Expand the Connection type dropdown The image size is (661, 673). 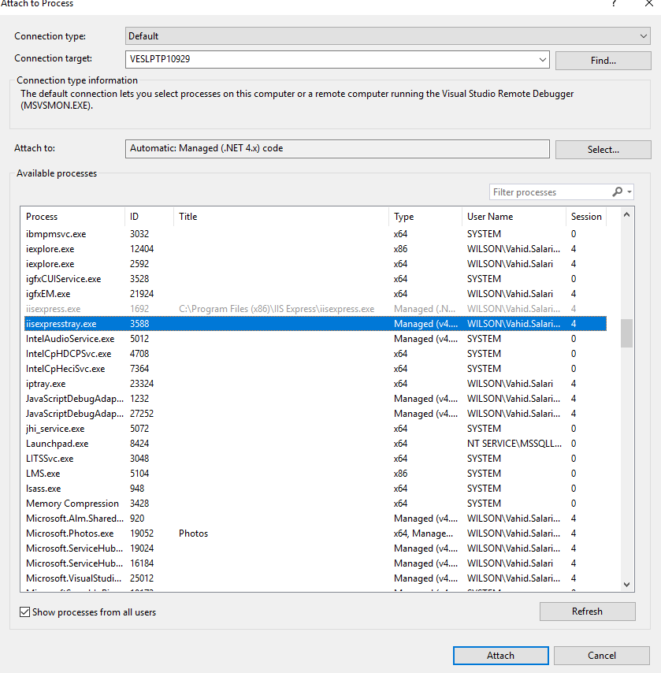coord(644,36)
